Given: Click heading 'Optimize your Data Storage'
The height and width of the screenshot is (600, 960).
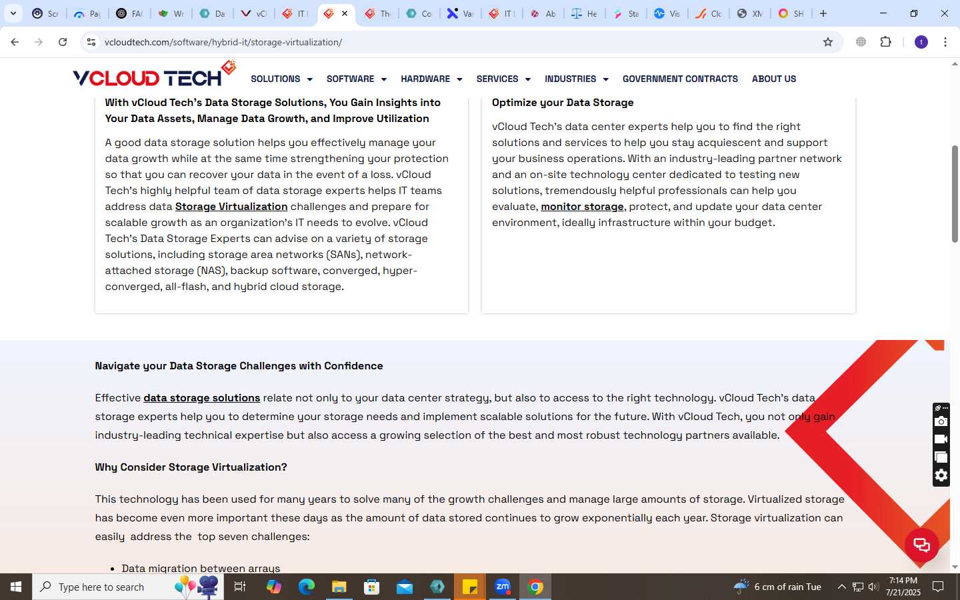Looking at the screenshot, I should point(563,103).
